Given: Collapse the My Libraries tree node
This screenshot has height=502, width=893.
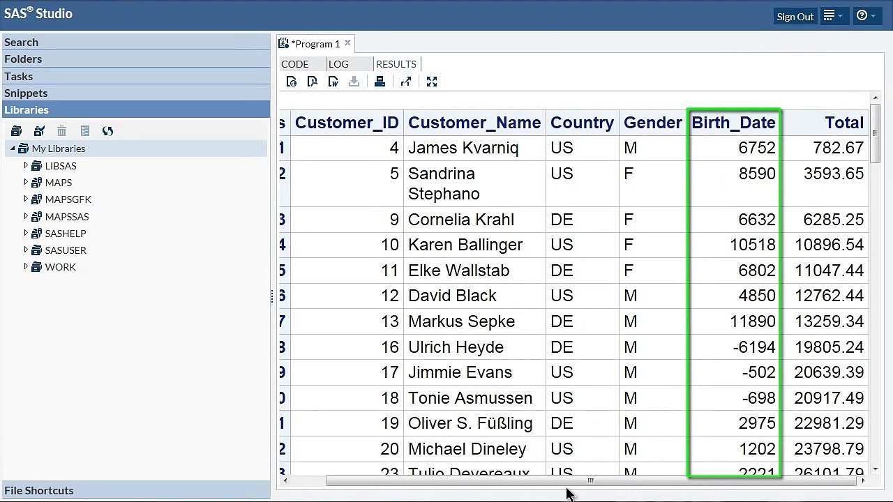Looking at the screenshot, I should click(13, 149).
